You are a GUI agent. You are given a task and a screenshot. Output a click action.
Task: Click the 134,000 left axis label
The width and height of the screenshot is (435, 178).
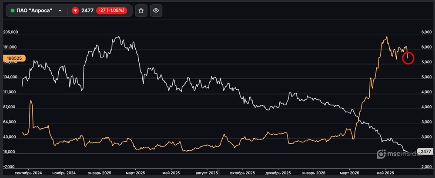pos(10,77)
